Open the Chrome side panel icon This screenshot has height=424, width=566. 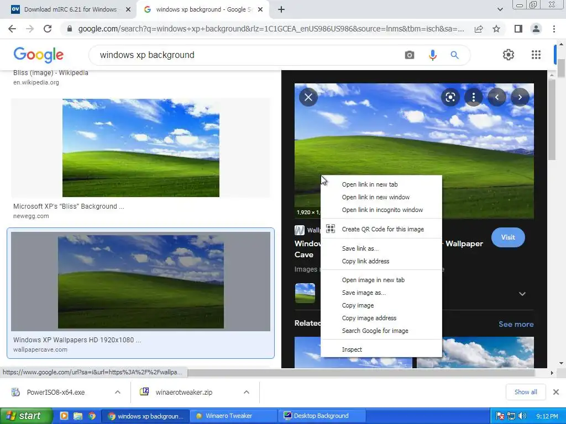pyautogui.click(x=518, y=29)
